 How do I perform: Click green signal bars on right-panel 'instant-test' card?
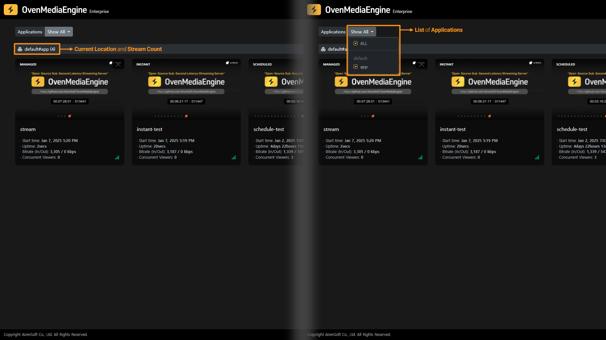(537, 157)
